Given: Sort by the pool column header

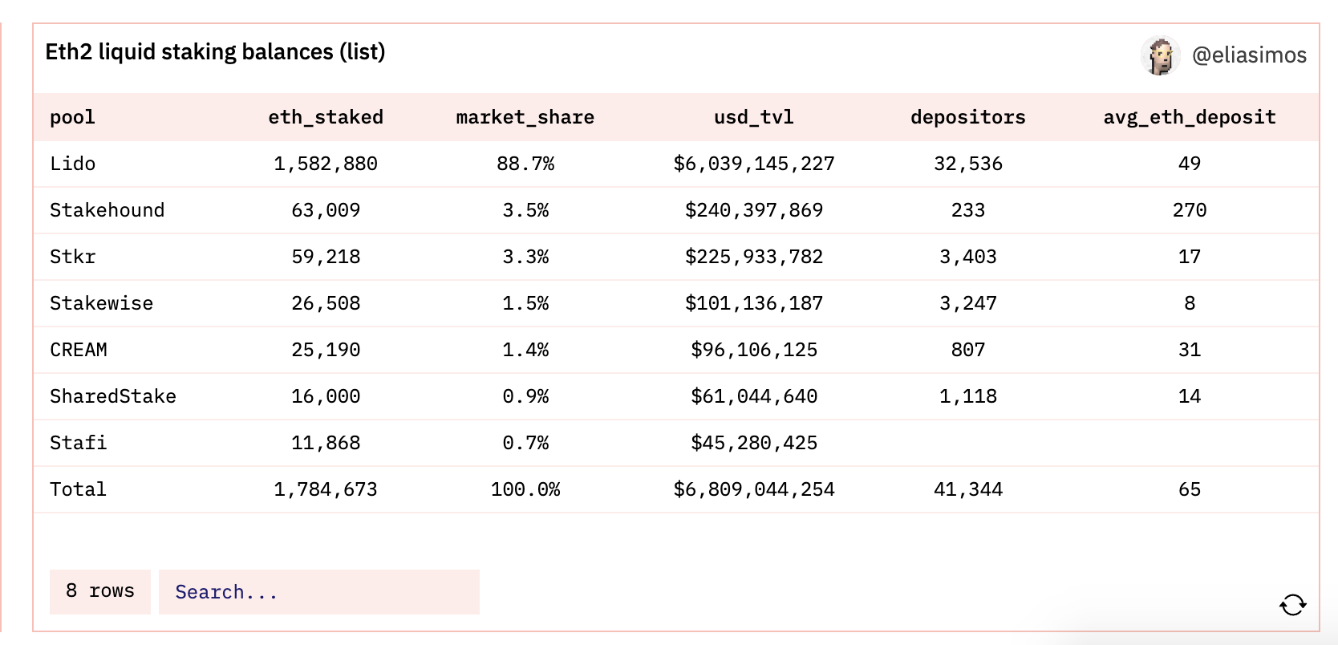Looking at the screenshot, I should tap(72, 117).
